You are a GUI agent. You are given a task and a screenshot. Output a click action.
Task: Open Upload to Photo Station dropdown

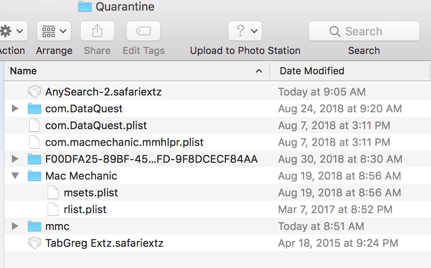(245, 31)
